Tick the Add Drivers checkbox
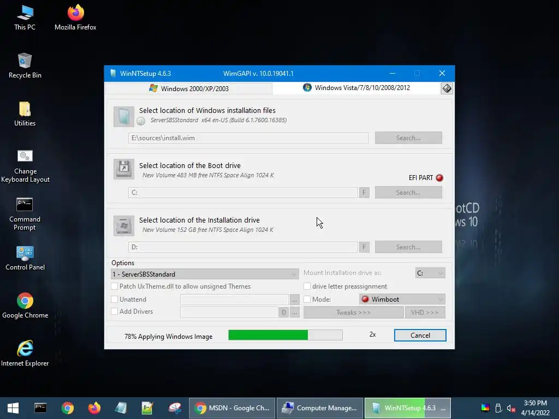Screen dimensions: 559x419 click(115, 311)
